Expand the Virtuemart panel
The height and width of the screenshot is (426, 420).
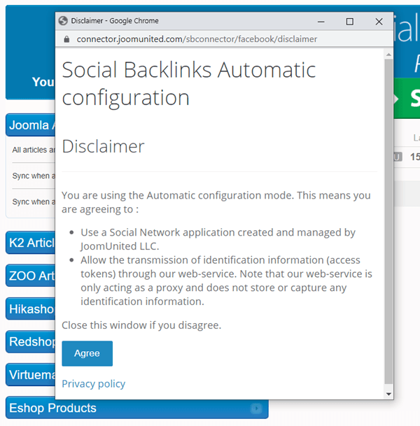tap(31, 375)
